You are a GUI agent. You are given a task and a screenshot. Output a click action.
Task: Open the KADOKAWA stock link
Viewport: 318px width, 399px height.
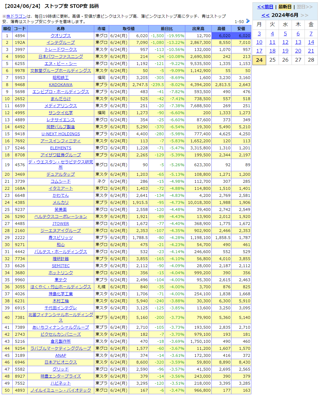pyautogui.click(x=61, y=85)
